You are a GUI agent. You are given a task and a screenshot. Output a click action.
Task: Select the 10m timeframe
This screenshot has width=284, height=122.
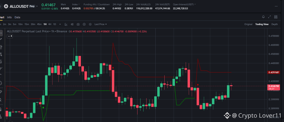pyautogui.click(x=20, y=24)
